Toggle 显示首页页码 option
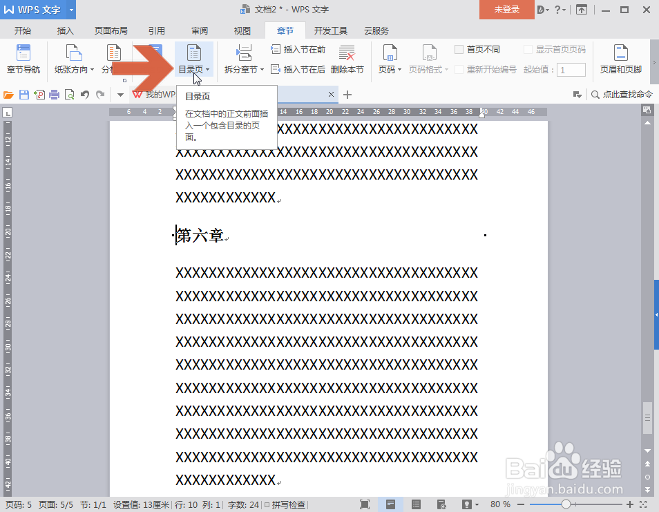659x512 pixels. 527,48
